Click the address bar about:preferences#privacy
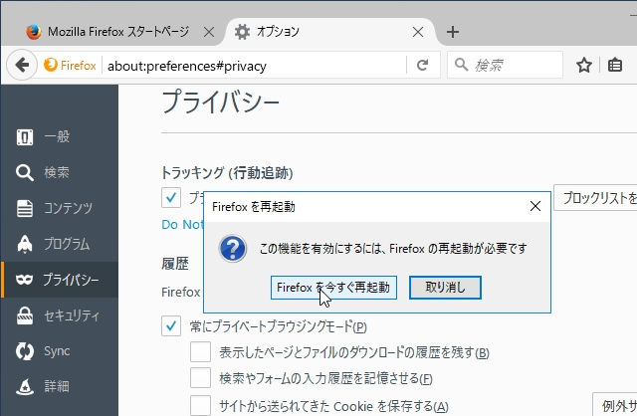Viewport: 637px width, 416px height. click(x=254, y=66)
